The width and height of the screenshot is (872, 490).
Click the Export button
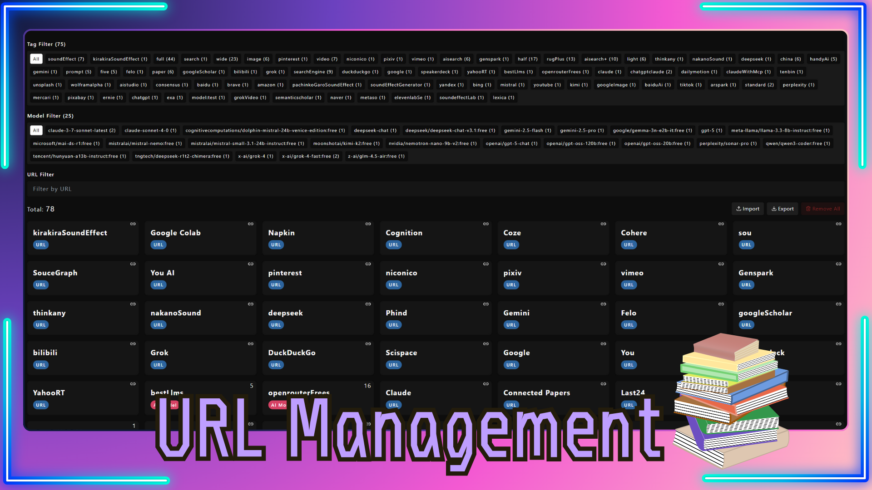pyautogui.click(x=783, y=209)
